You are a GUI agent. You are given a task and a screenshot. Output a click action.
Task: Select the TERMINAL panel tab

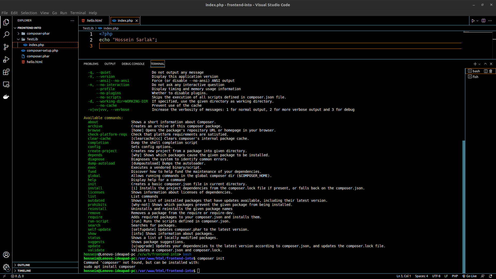pyautogui.click(x=157, y=64)
